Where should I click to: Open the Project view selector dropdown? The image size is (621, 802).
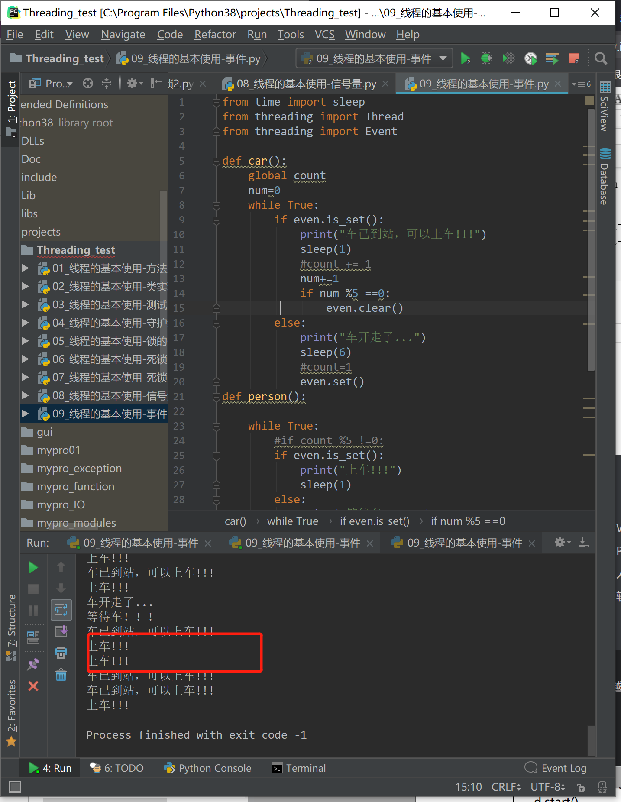51,83
